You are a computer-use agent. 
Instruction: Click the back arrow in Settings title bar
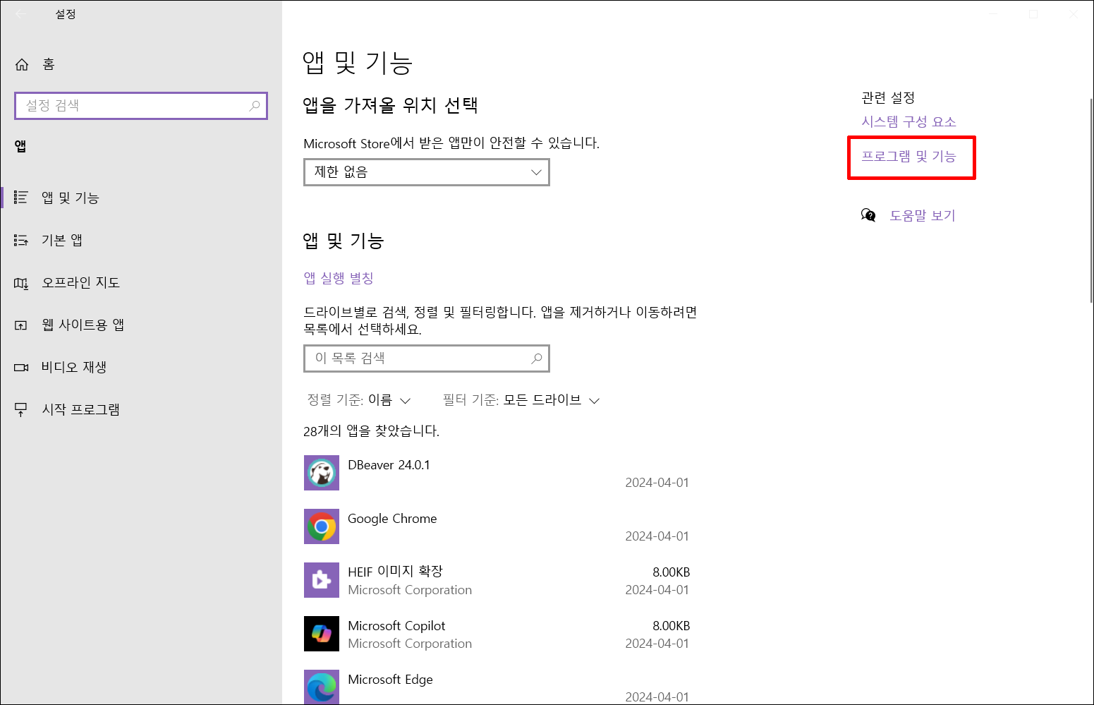click(20, 14)
